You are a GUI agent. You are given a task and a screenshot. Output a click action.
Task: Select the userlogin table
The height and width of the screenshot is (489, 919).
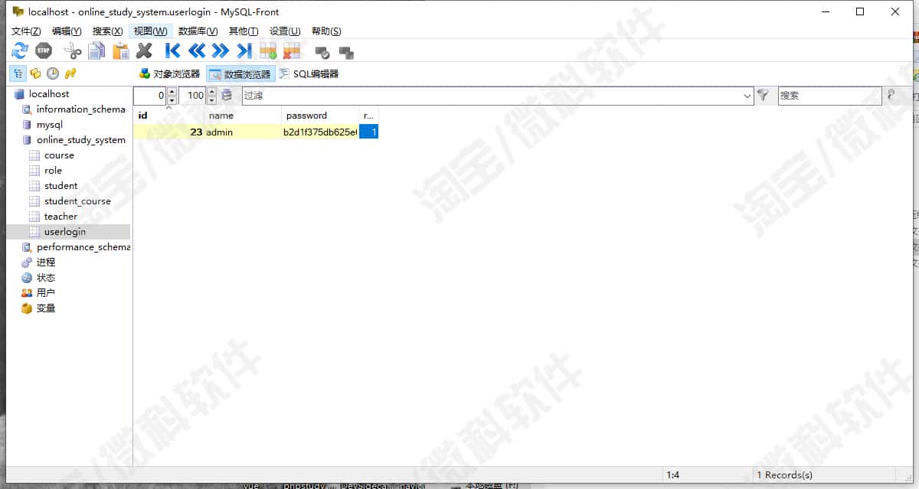[65, 232]
